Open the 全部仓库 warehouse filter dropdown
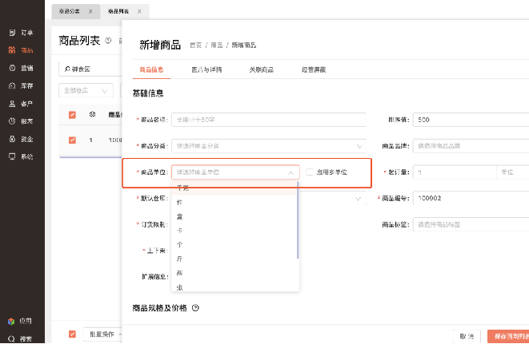The image size is (529, 344). click(x=86, y=90)
